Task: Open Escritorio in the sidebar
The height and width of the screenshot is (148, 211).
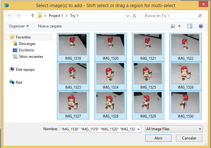Action: pos(26,50)
